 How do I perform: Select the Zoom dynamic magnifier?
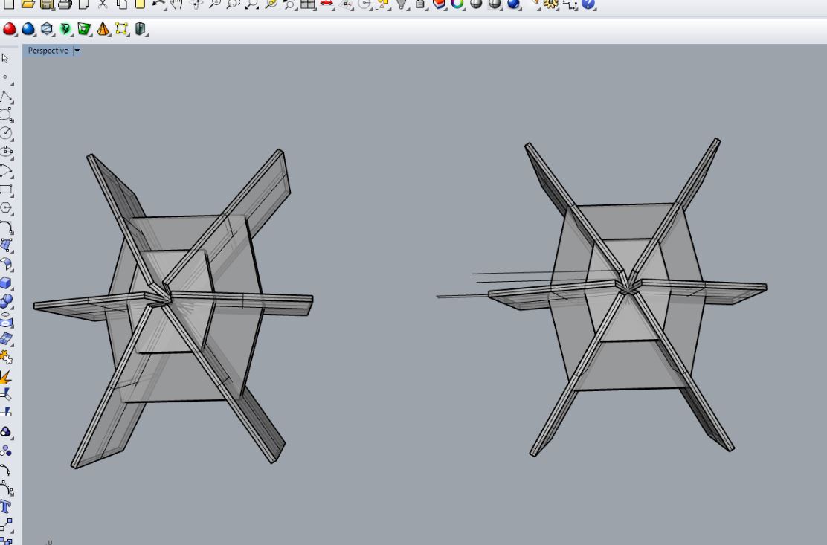pos(214,4)
